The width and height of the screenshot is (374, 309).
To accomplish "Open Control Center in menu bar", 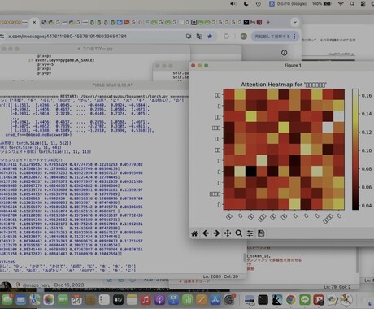I will coord(363,4).
